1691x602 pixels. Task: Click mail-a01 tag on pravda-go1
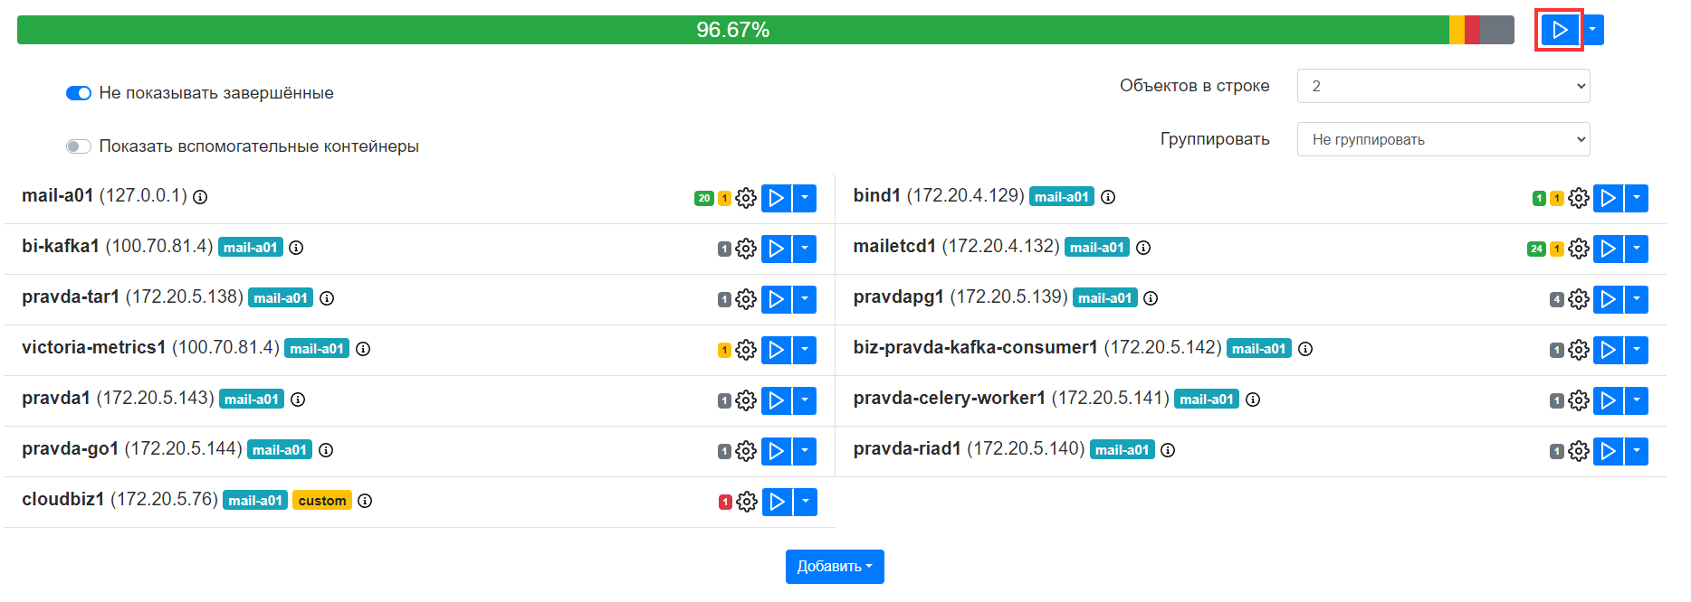click(x=279, y=450)
